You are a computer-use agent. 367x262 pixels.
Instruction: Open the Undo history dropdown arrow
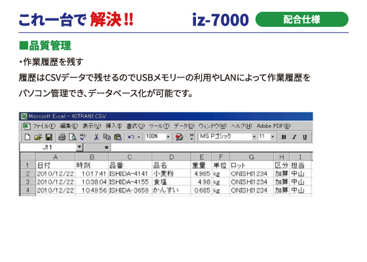pyautogui.click(x=138, y=137)
